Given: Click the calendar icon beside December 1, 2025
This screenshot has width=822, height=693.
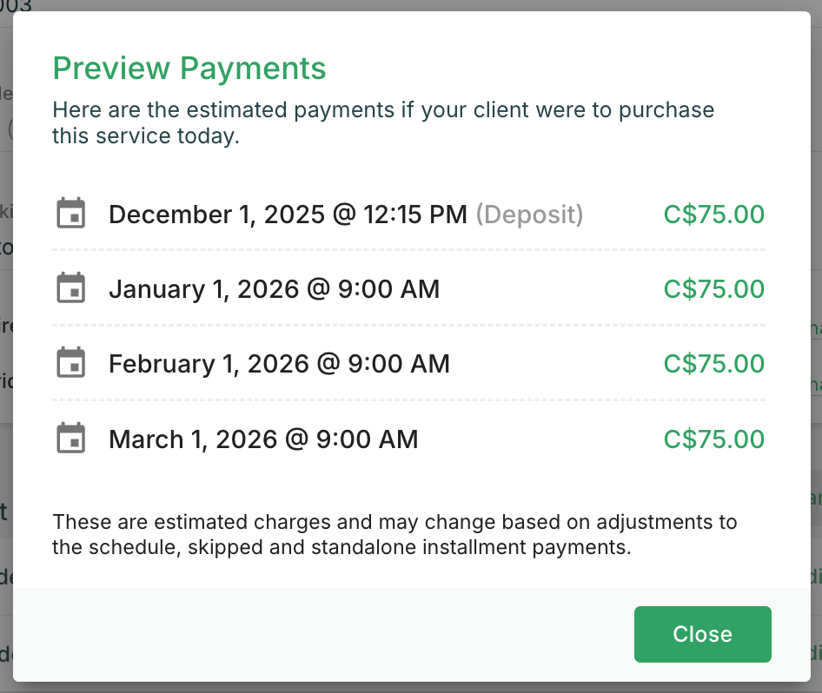Looking at the screenshot, I should coord(70,214).
